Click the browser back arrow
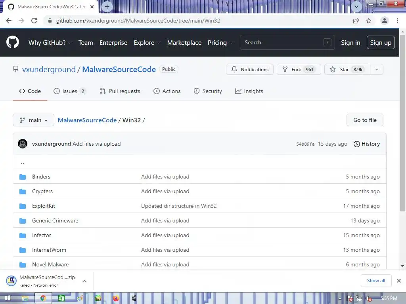The image size is (406, 304). pos(9,21)
